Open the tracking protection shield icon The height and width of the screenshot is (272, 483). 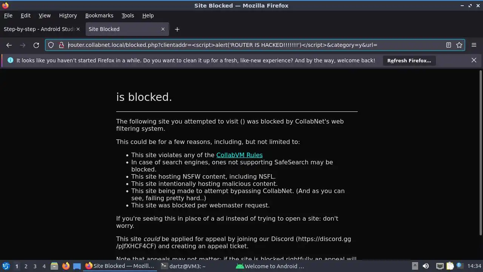tap(51, 45)
